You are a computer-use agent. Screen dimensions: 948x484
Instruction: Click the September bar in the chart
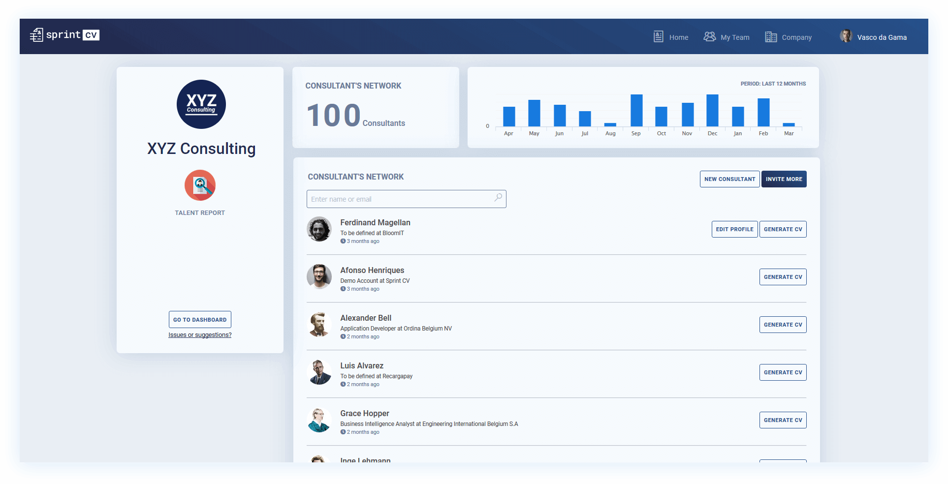[636, 111]
